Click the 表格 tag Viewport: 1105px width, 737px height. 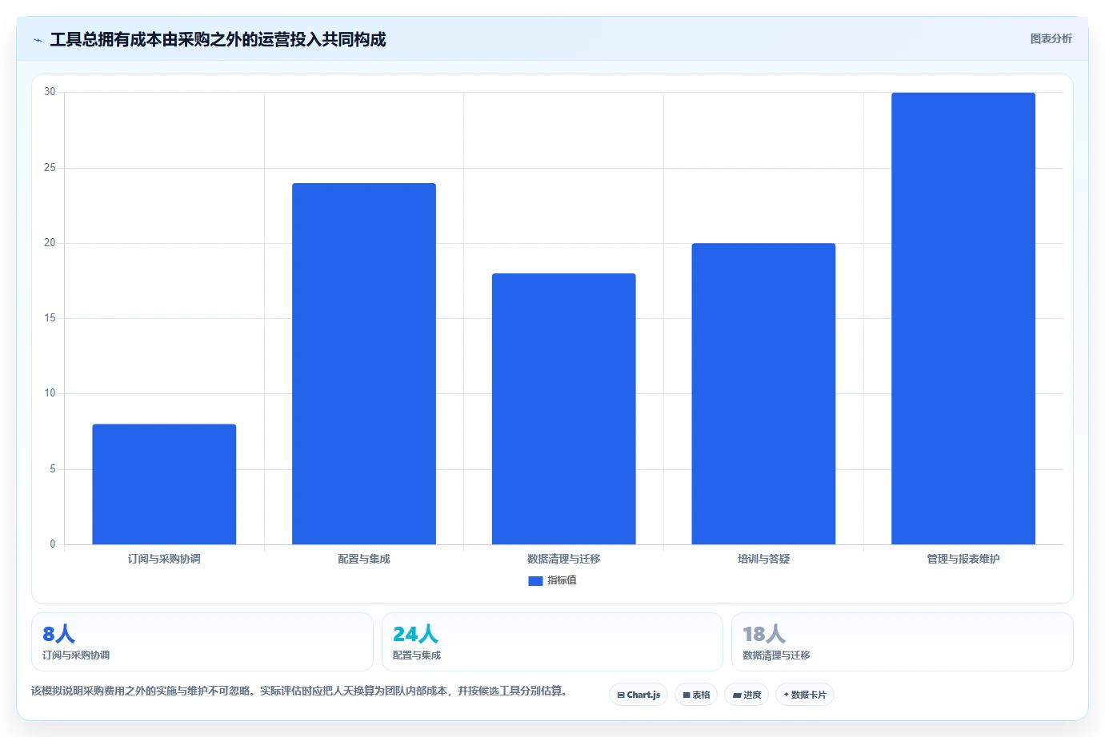696,695
